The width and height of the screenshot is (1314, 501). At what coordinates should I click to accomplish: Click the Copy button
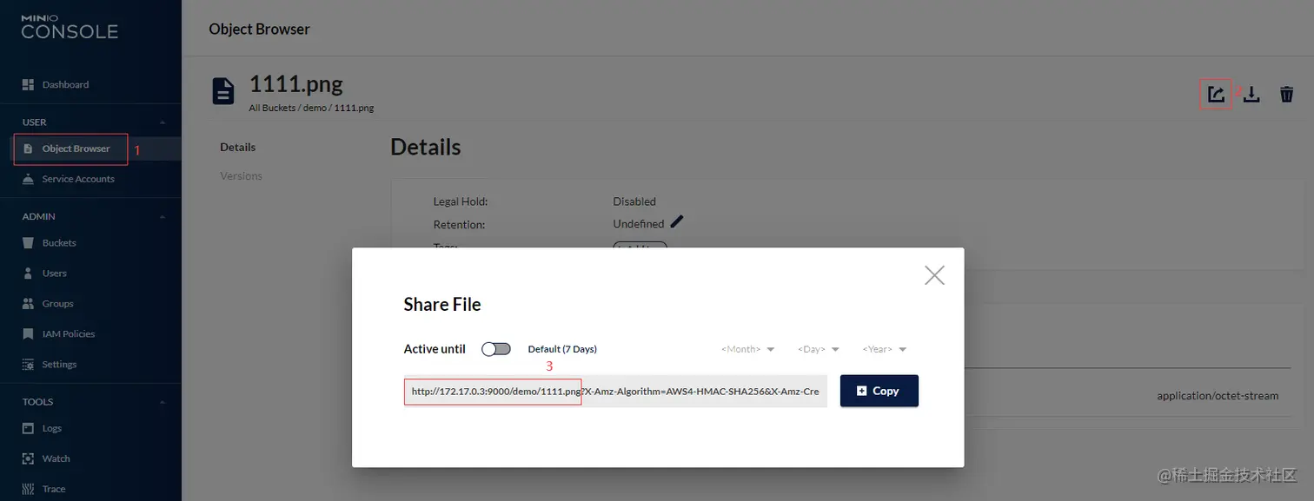pos(879,391)
